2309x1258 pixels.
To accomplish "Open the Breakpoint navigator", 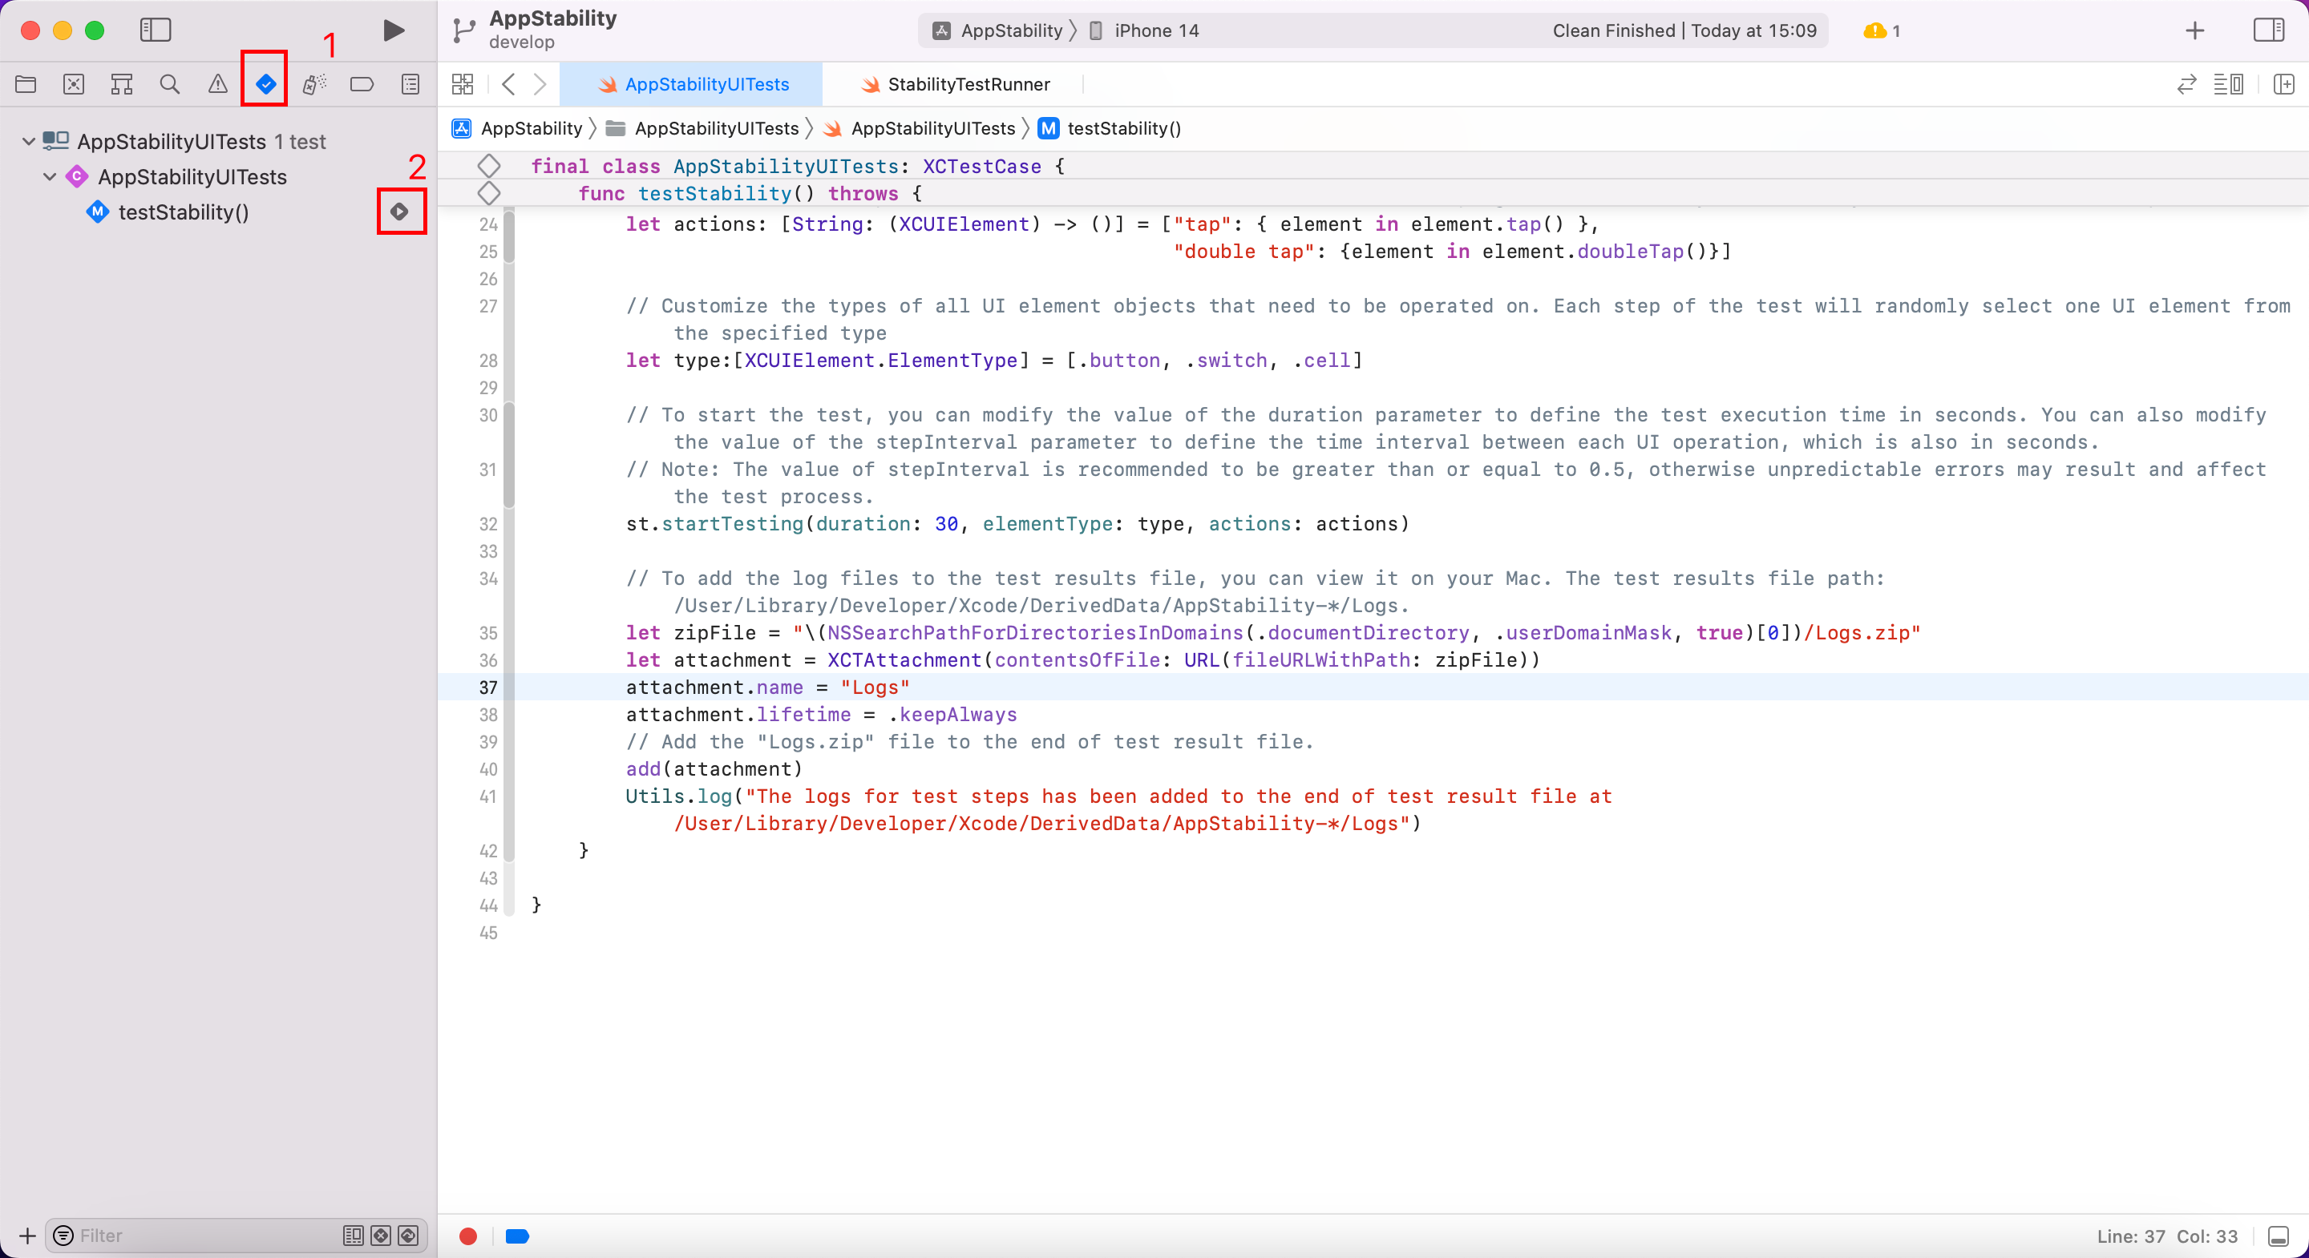I will (362, 84).
